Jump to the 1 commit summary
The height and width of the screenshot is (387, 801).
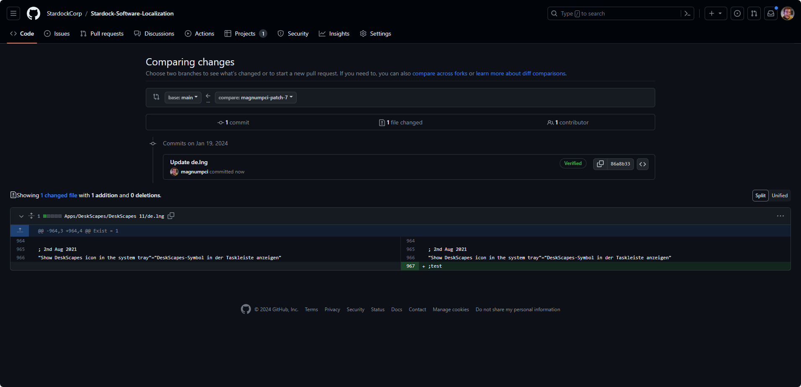coord(233,122)
